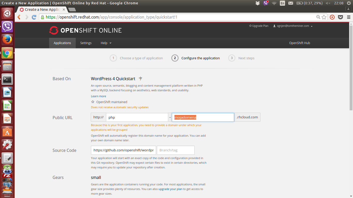Screen dimensions: 353x198
Task: Open Ubuntu Software Center icon
Action: 7,132
